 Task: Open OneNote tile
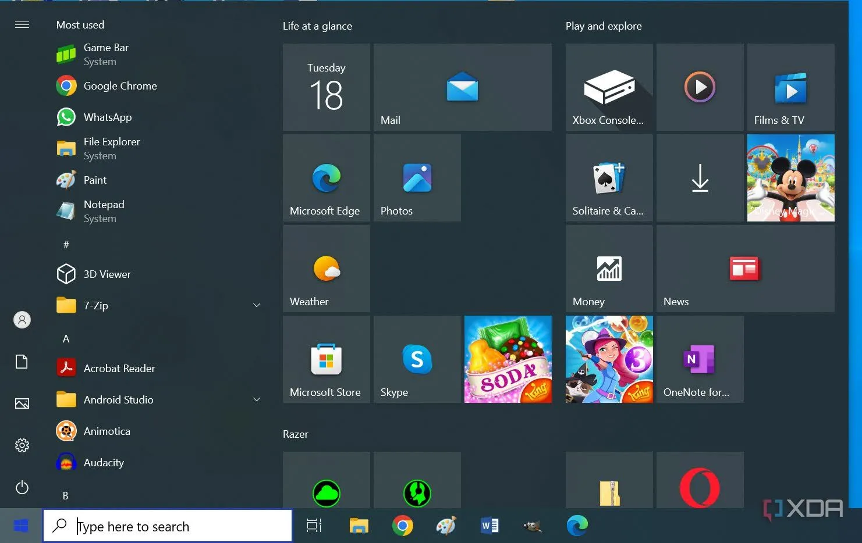tap(700, 359)
